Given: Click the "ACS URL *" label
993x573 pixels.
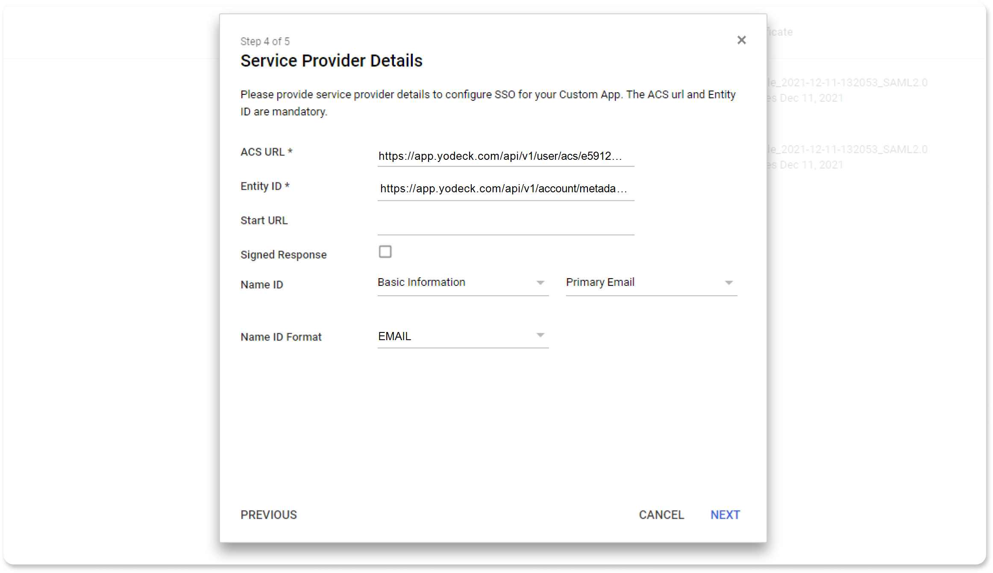Looking at the screenshot, I should pos(266,152).
